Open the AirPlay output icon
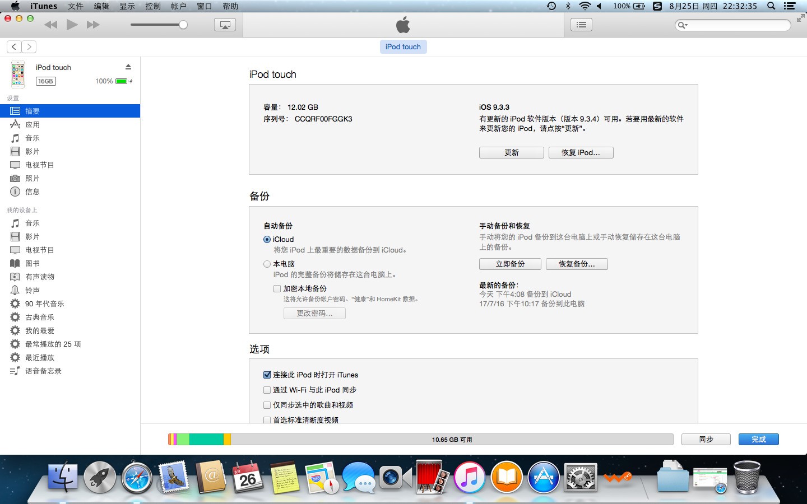The height and width of the screenshot is (504, 807). click(x=225, y=25)
